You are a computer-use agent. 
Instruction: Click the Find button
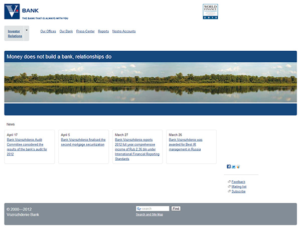pyautogui.click(x=176, y=208)
